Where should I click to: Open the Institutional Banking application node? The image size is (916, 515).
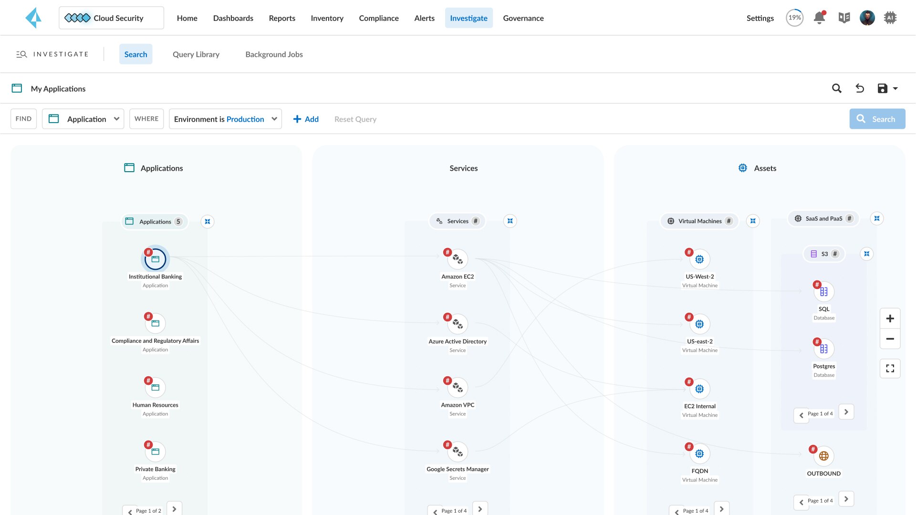click(x=155, y=259)
